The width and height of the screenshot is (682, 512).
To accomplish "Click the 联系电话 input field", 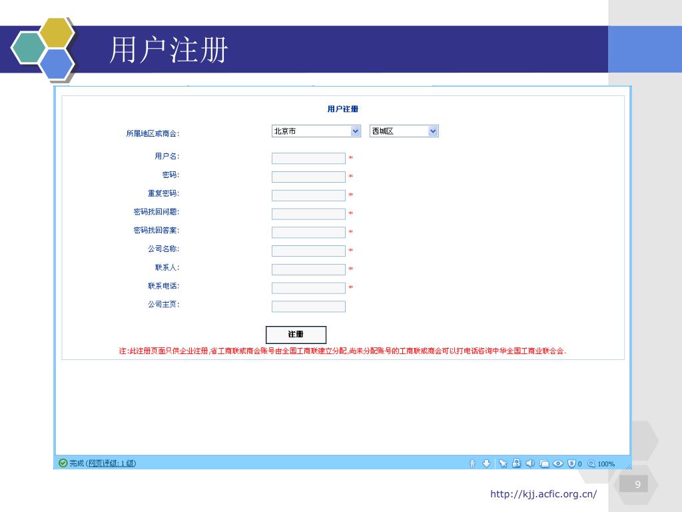I will click(308, 288).
